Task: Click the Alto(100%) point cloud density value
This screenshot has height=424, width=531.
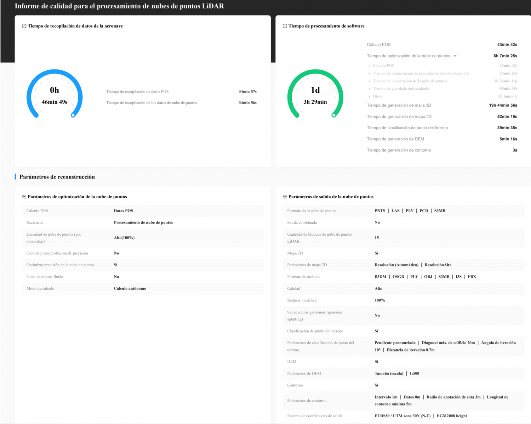Action: [124, 238]
